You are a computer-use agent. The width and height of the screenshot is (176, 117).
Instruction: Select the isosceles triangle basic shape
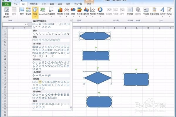pos(43,47)
